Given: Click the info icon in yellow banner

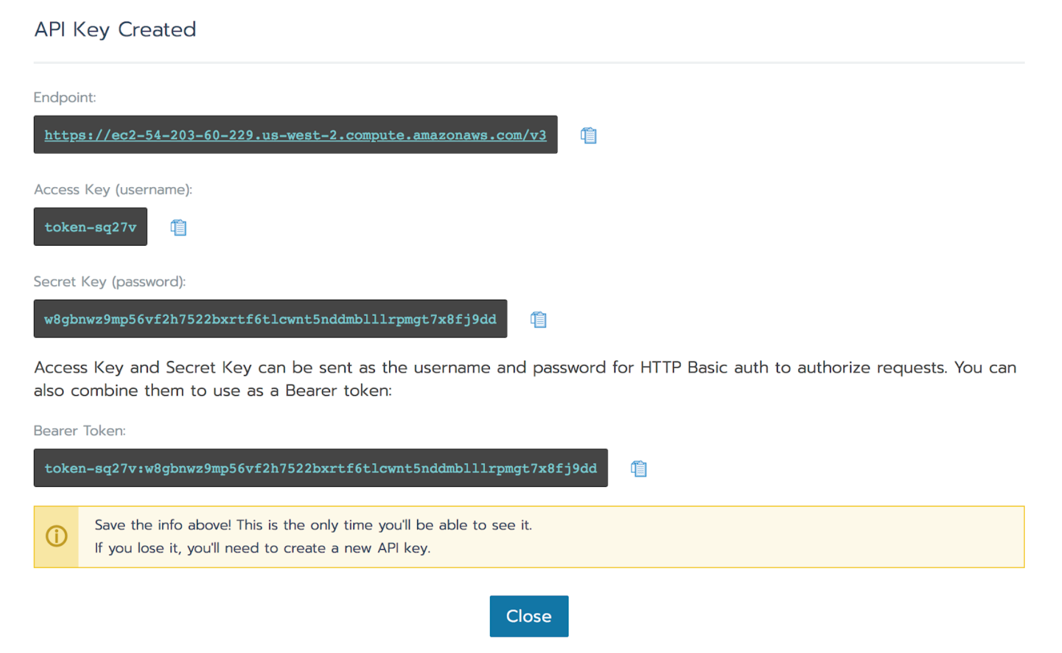Looking at the screenshot, I should pos(56,536).
